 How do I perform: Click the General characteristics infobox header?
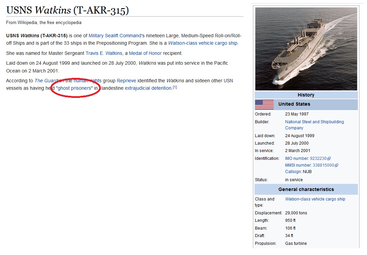[x=306, y=189]
